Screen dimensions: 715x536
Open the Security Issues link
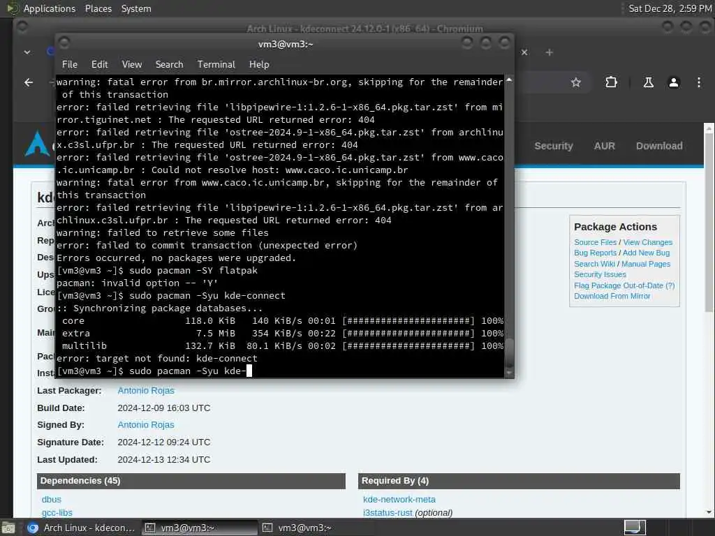pyautogui.click(x=600, y=274)
